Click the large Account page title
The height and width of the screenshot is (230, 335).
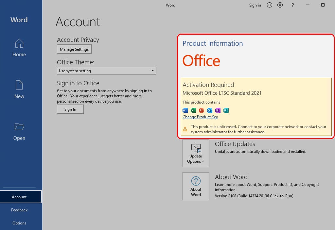pos(78,22)
